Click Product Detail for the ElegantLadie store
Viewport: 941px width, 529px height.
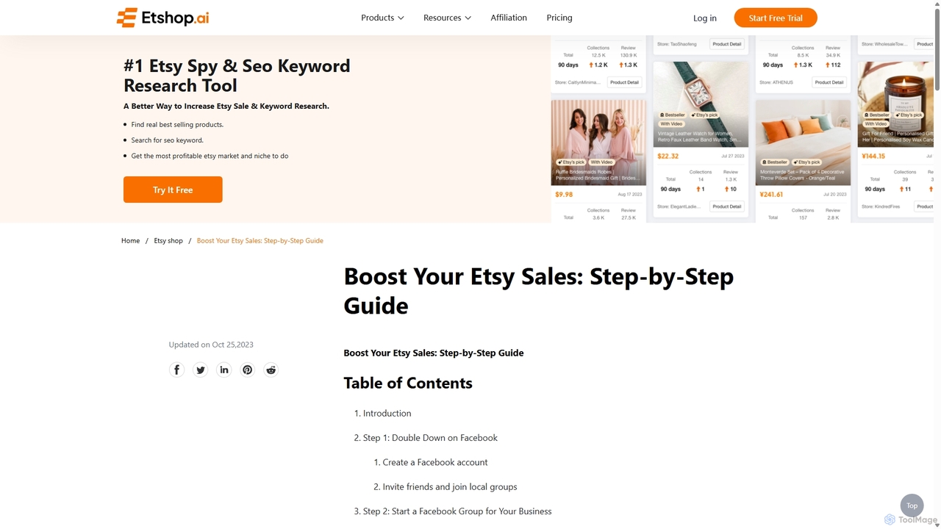726,206
